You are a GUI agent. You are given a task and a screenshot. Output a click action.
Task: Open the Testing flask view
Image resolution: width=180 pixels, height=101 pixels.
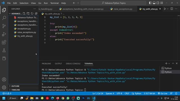tap(4, 50)
